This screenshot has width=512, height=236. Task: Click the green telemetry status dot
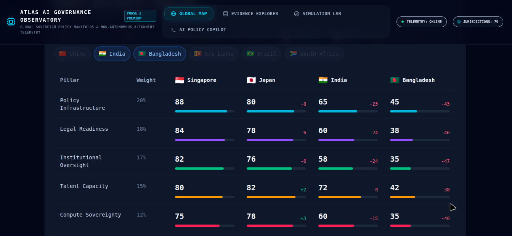pyautogui.click(x=403, y=22)
